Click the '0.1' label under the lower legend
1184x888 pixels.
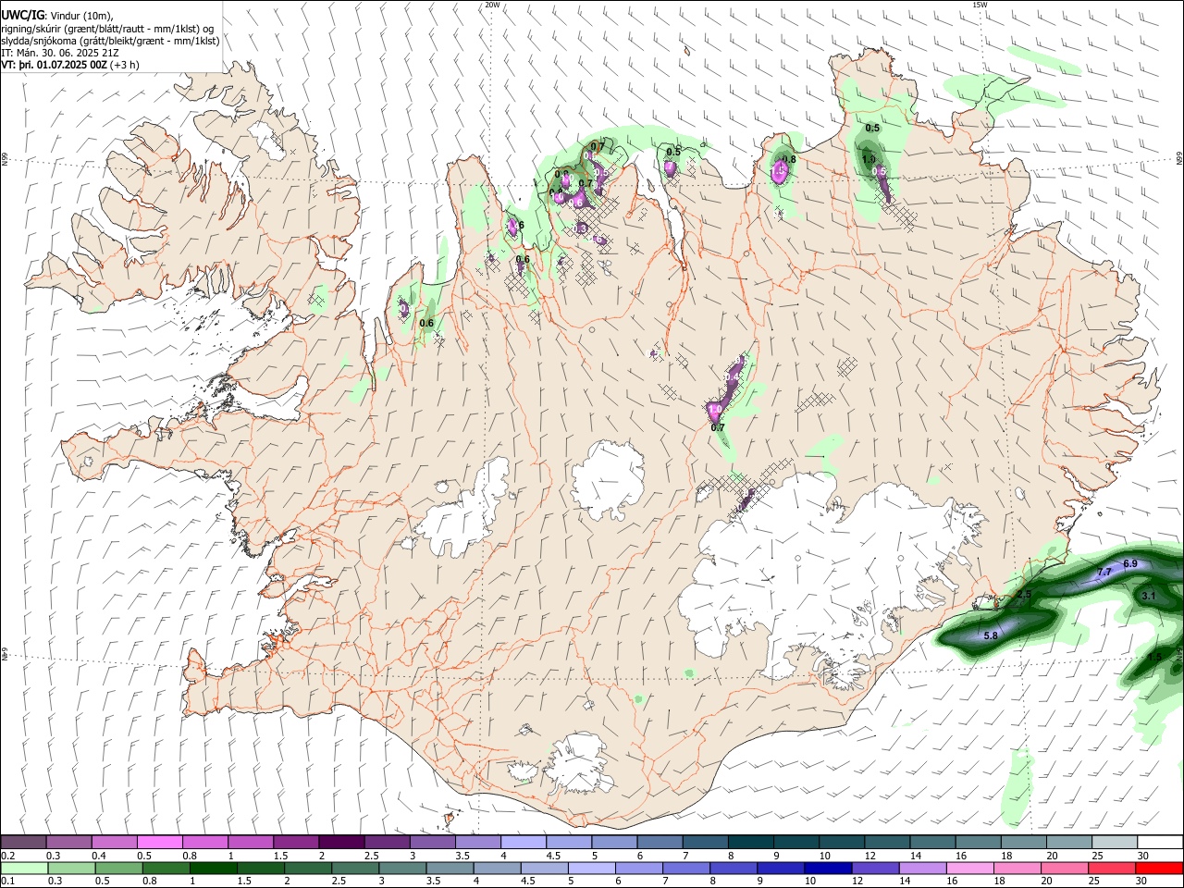pyautogui.click(x=8, y=881)
